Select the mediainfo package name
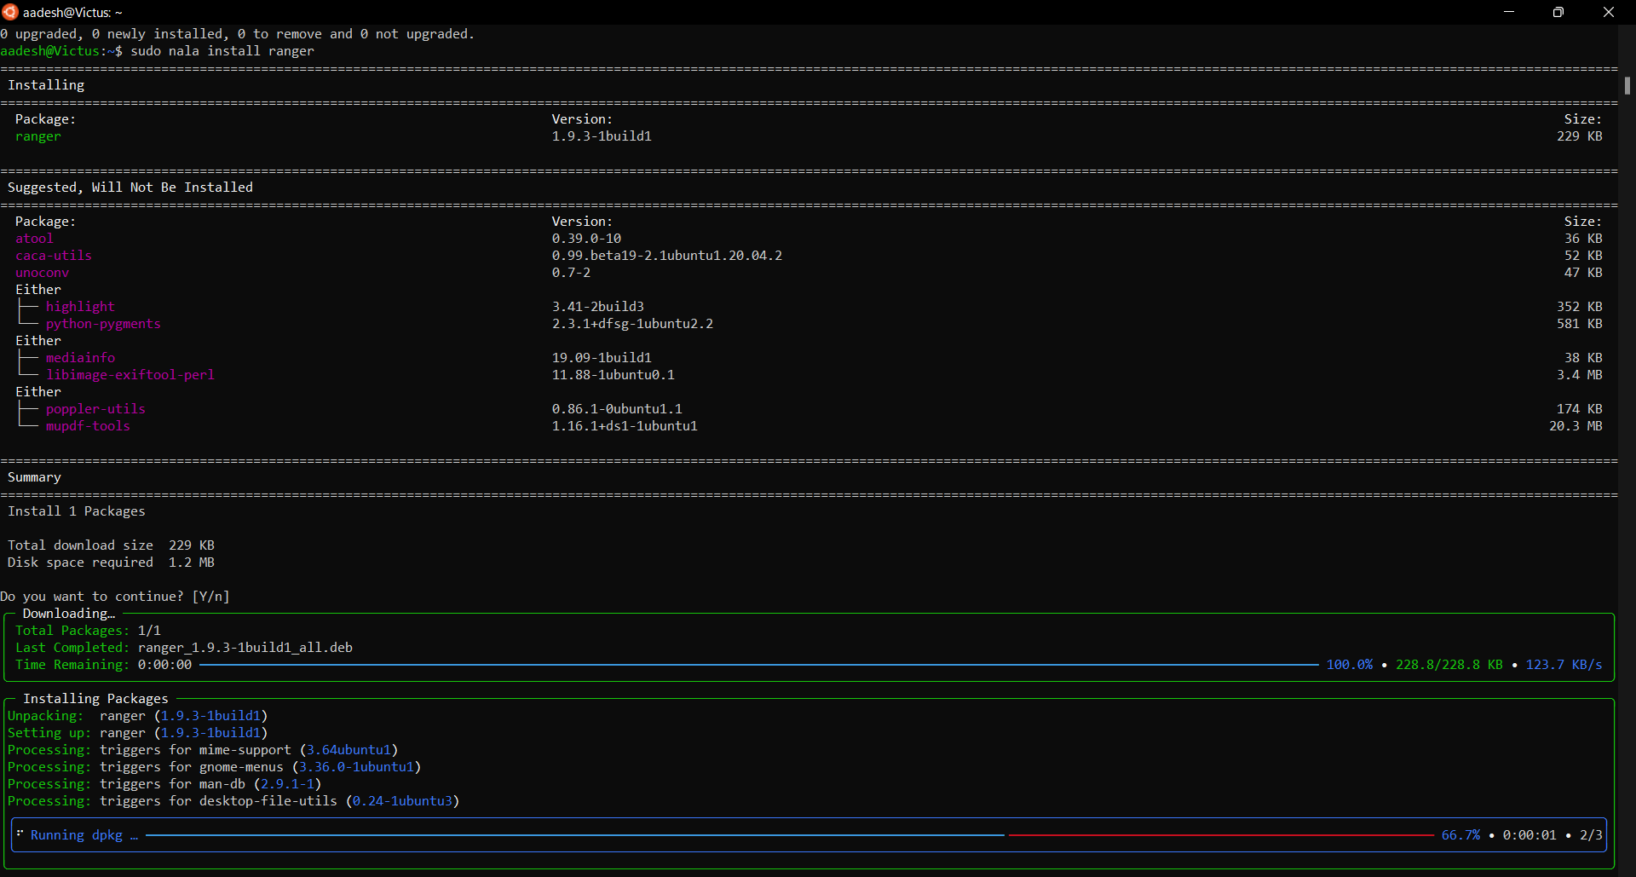1636x877 pixels. 80,357
